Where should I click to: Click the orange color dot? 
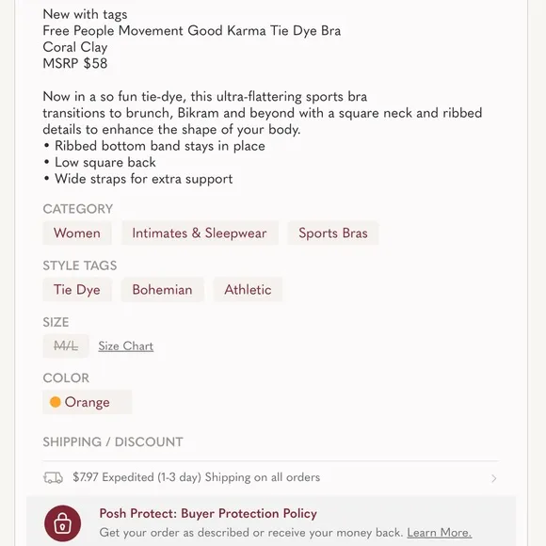(55, 402)
